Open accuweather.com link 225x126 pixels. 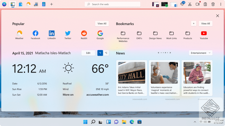click(x=98, y=95)
